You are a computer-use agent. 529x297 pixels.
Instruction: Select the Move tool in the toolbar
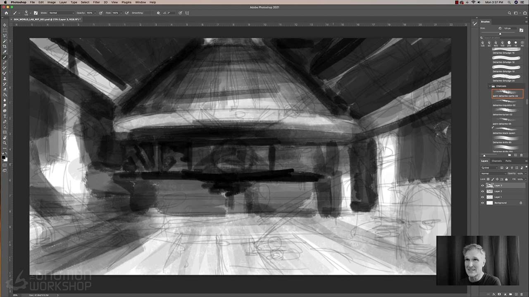point(5,25)
